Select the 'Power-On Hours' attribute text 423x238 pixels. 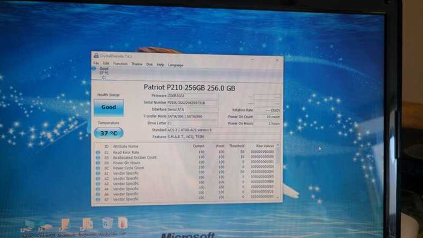pos(126,163)
